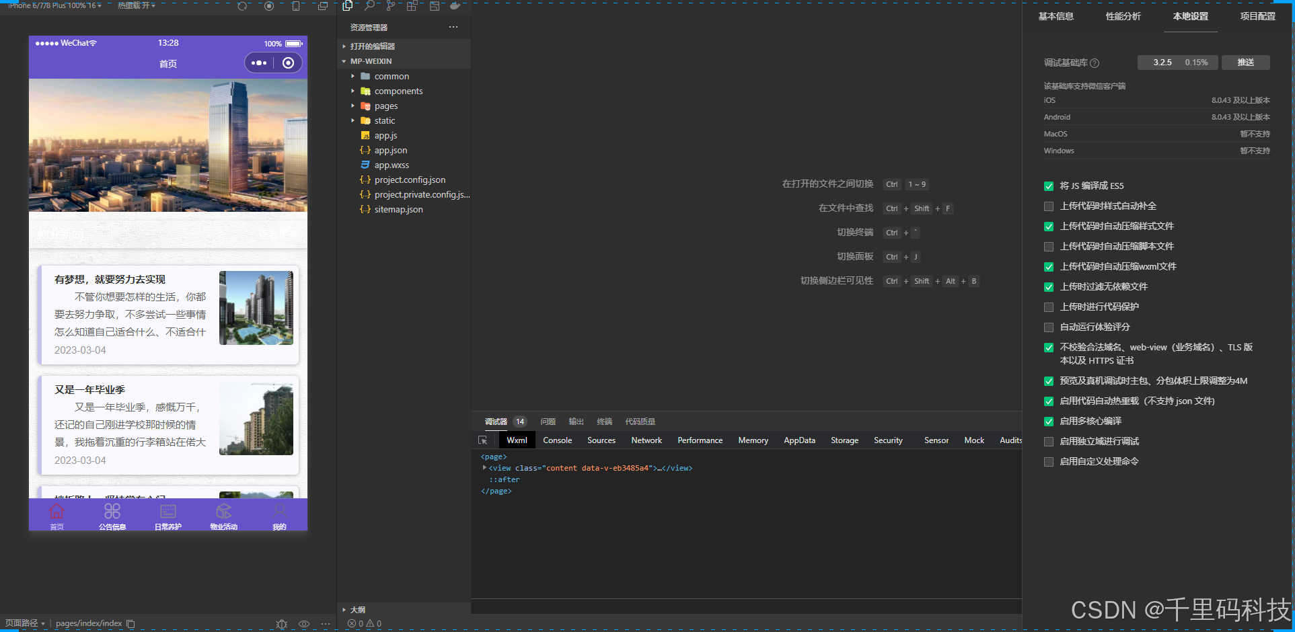The height and width of the screenshot is (632, 1295).
Task: Enable 自动运行体验评分
Action: [x=1049, y=327]
